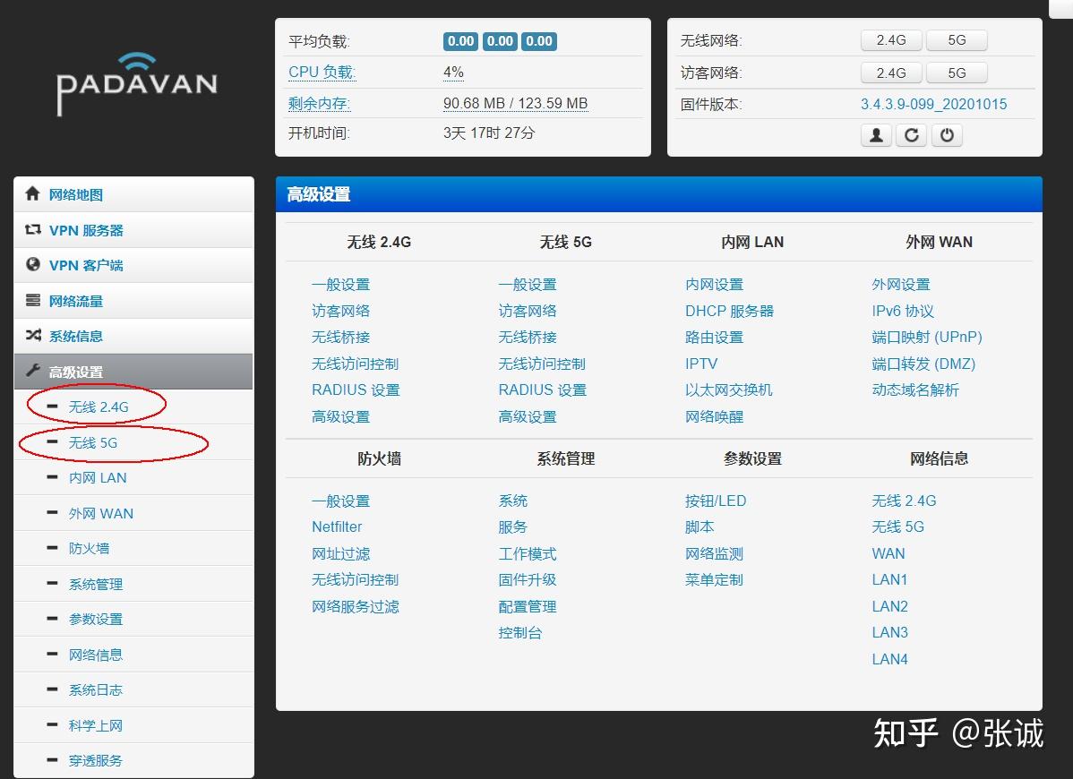The image size is (1073, 779).
Task: Collapse the 高级设置 sidebar section
Action: 133,372
